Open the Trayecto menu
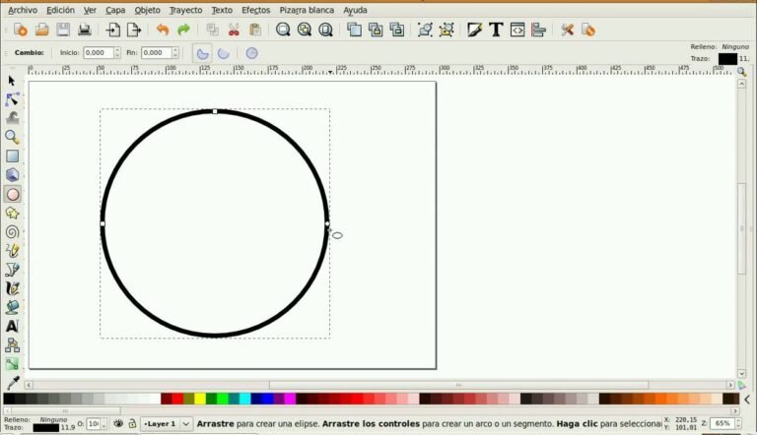The width and height of the screenshot is (757, 435). pos(185,10)
